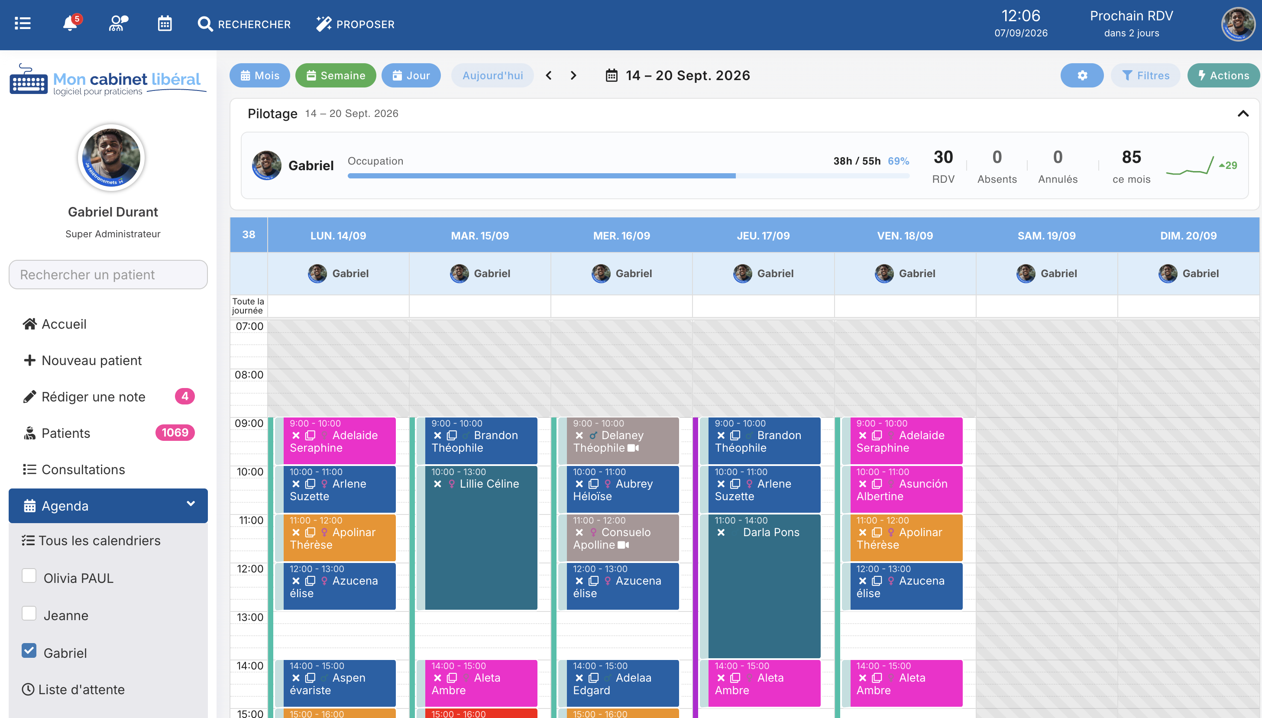The width and height of the screenshot is (1262, 718).
Task: Switch to Mois view
Action: click(260, 75)
